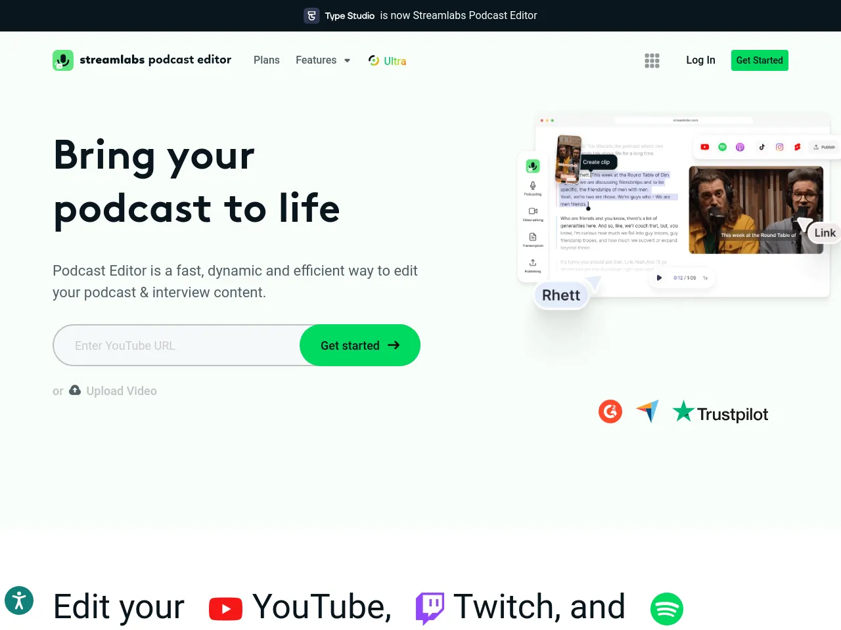The width and height of the screenshot is (841, 630).
Task: Click the Upload Video link
Action: [x=122, y=391]
